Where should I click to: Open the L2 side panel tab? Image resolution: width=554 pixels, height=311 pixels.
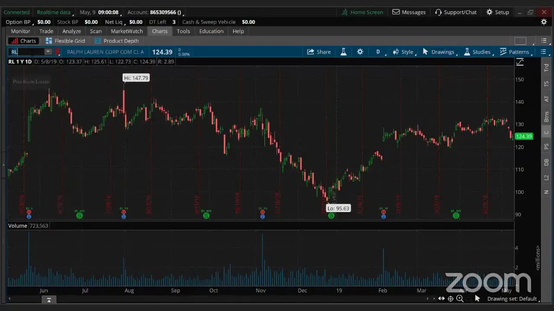coord(546,178)
